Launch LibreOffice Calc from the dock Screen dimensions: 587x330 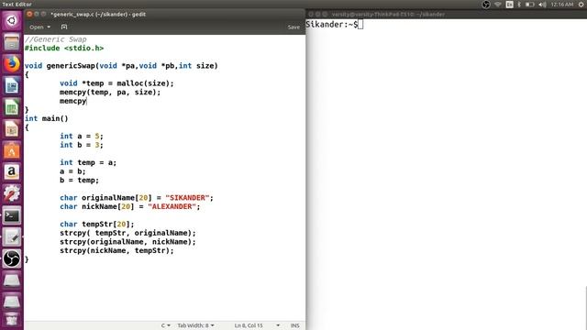tap(12, 107)
